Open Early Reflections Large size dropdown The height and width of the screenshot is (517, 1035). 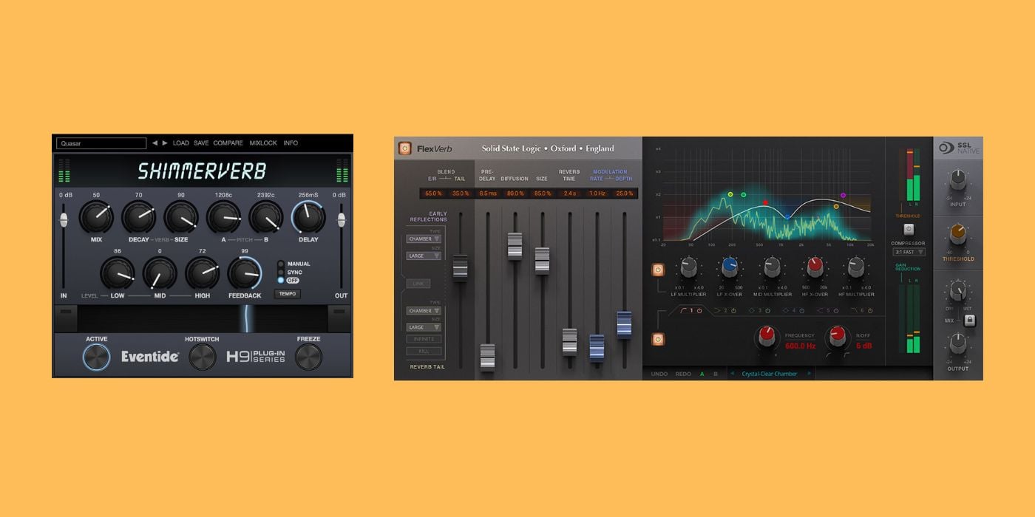(x=424, y=256)
